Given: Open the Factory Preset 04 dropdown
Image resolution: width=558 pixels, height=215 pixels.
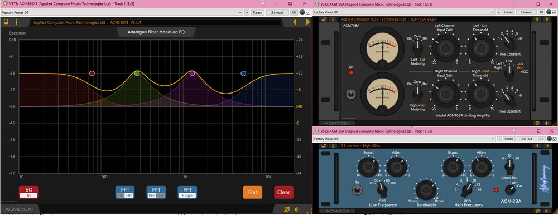Looking at the screenshot, I should click(x=121, y=12).
